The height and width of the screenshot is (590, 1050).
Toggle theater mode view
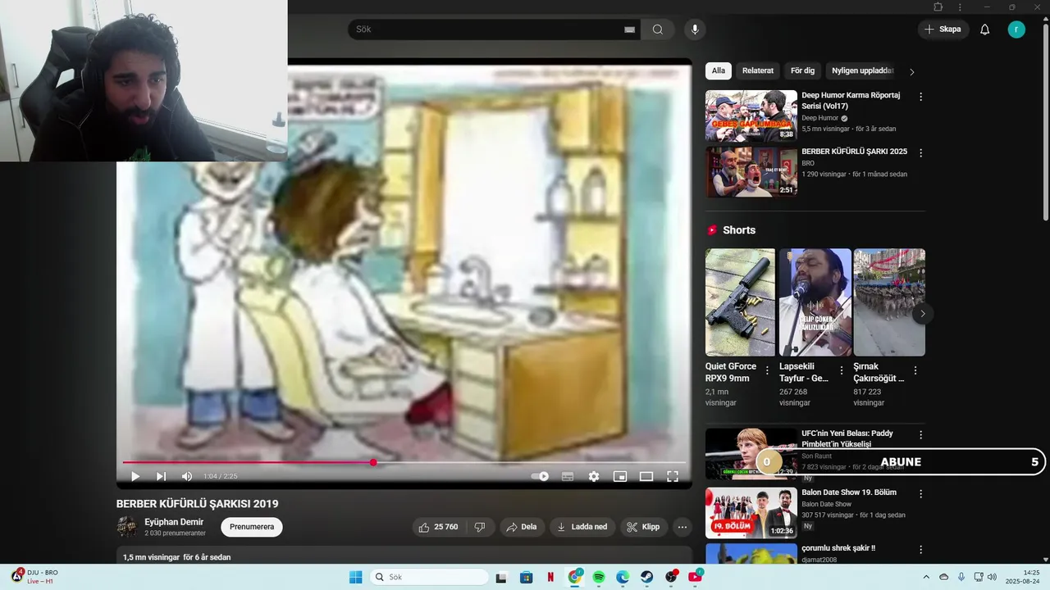[x=646, y=476]
